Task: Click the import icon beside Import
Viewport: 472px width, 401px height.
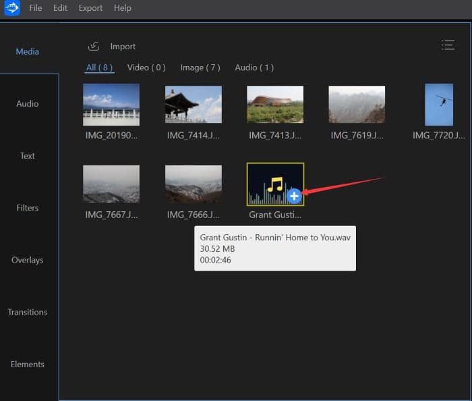Action: pos(94,47)
